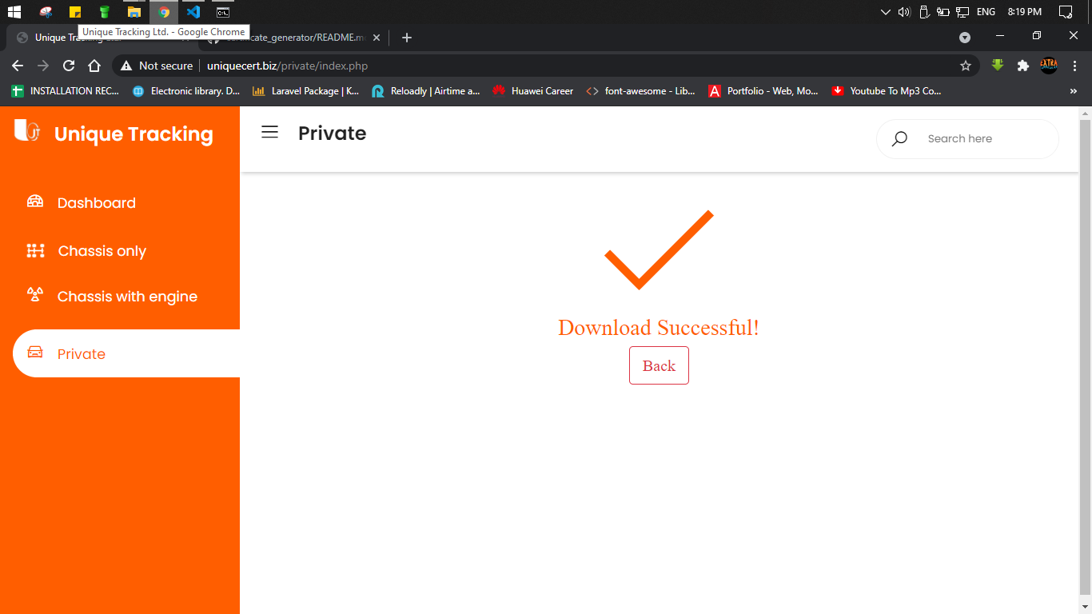Click the Chassis with engine icon
The width and height of the screenshot is (1092, 614).
pos(35,295)
